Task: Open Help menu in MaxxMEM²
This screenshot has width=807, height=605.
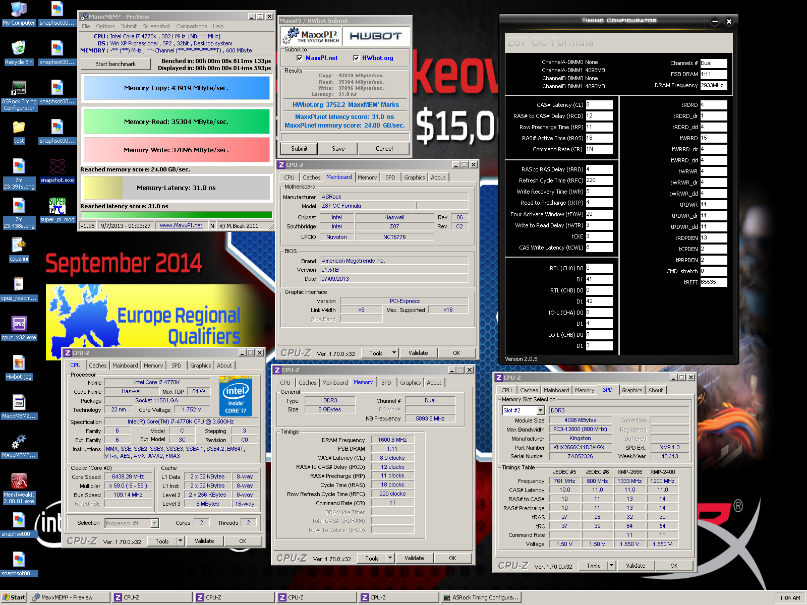Action: (x=218, y=26)
